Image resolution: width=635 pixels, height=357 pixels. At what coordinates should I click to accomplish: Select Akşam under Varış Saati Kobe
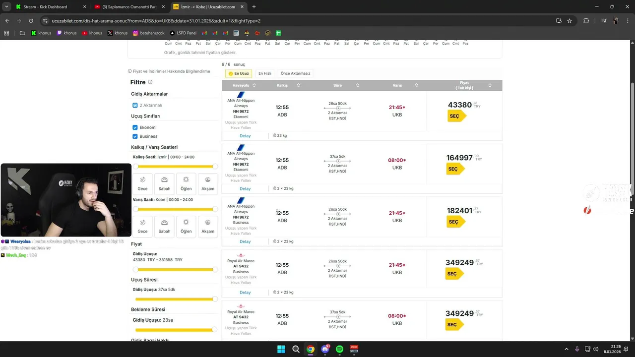(208, 227)
